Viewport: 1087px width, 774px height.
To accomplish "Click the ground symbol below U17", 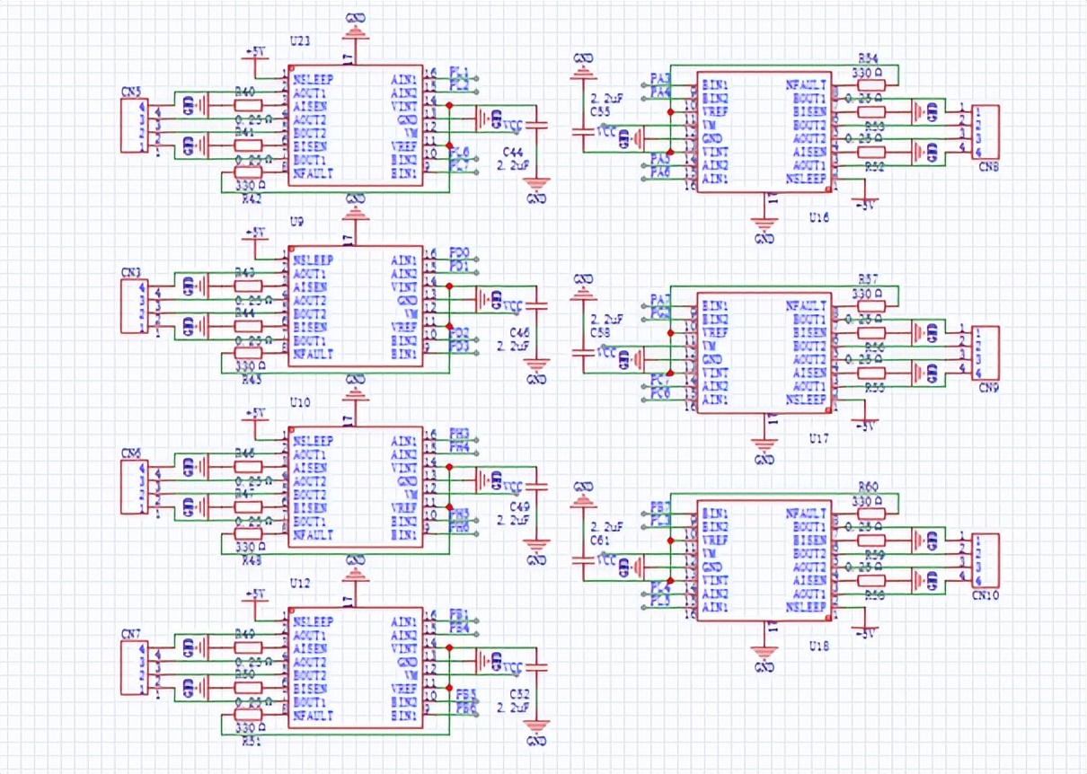I will [x=764, y=445].
